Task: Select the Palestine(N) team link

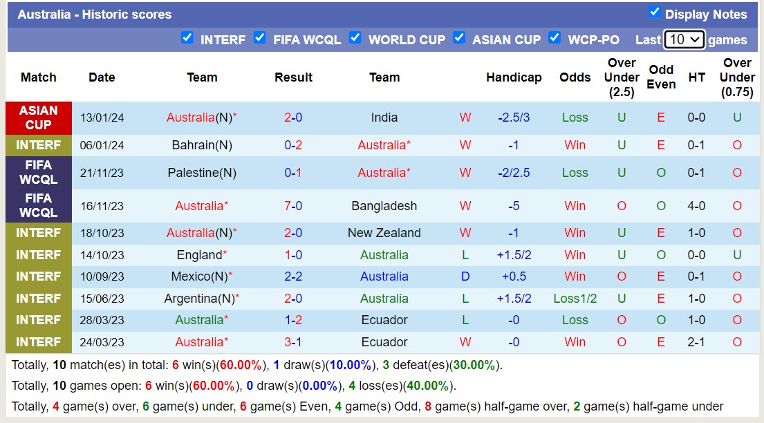Action: pos(202,173)
